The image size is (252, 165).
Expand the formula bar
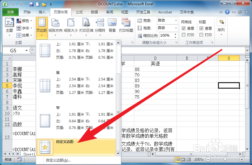[247, 51]
